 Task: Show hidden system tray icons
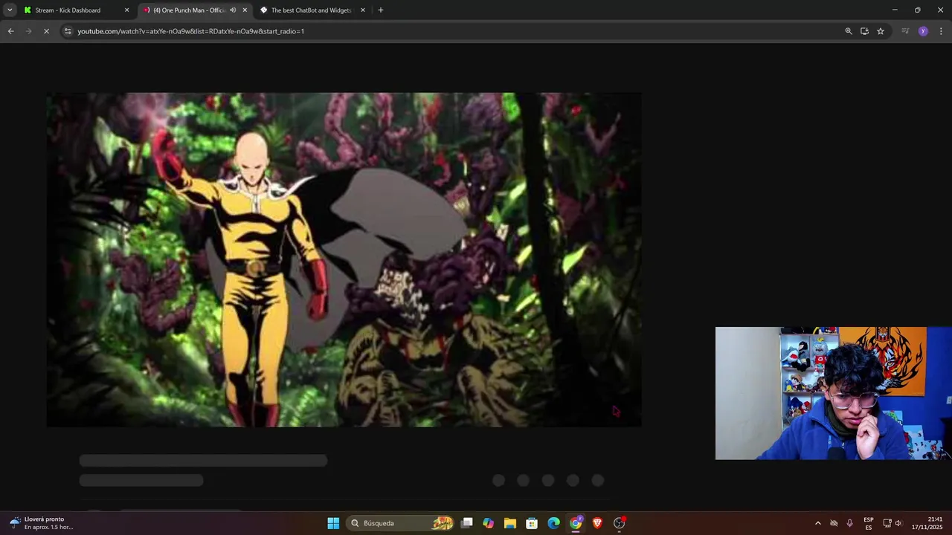pyautogui.click(x=818, y=523)
